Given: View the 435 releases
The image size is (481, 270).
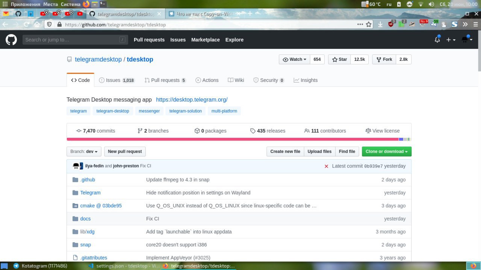Looking at the screenshot, I should 268,131.
